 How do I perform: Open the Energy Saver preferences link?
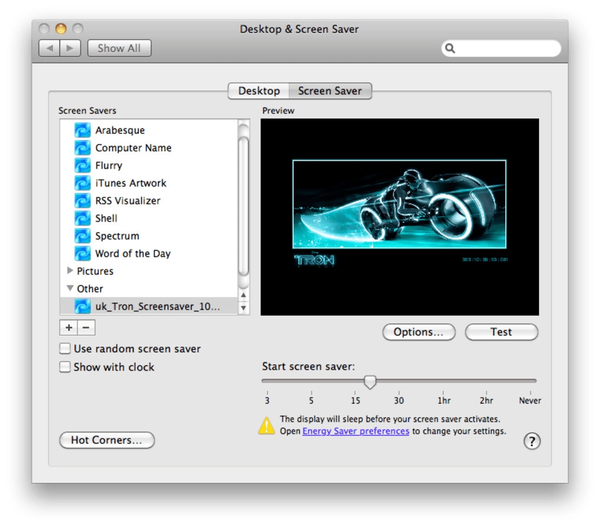355,431
